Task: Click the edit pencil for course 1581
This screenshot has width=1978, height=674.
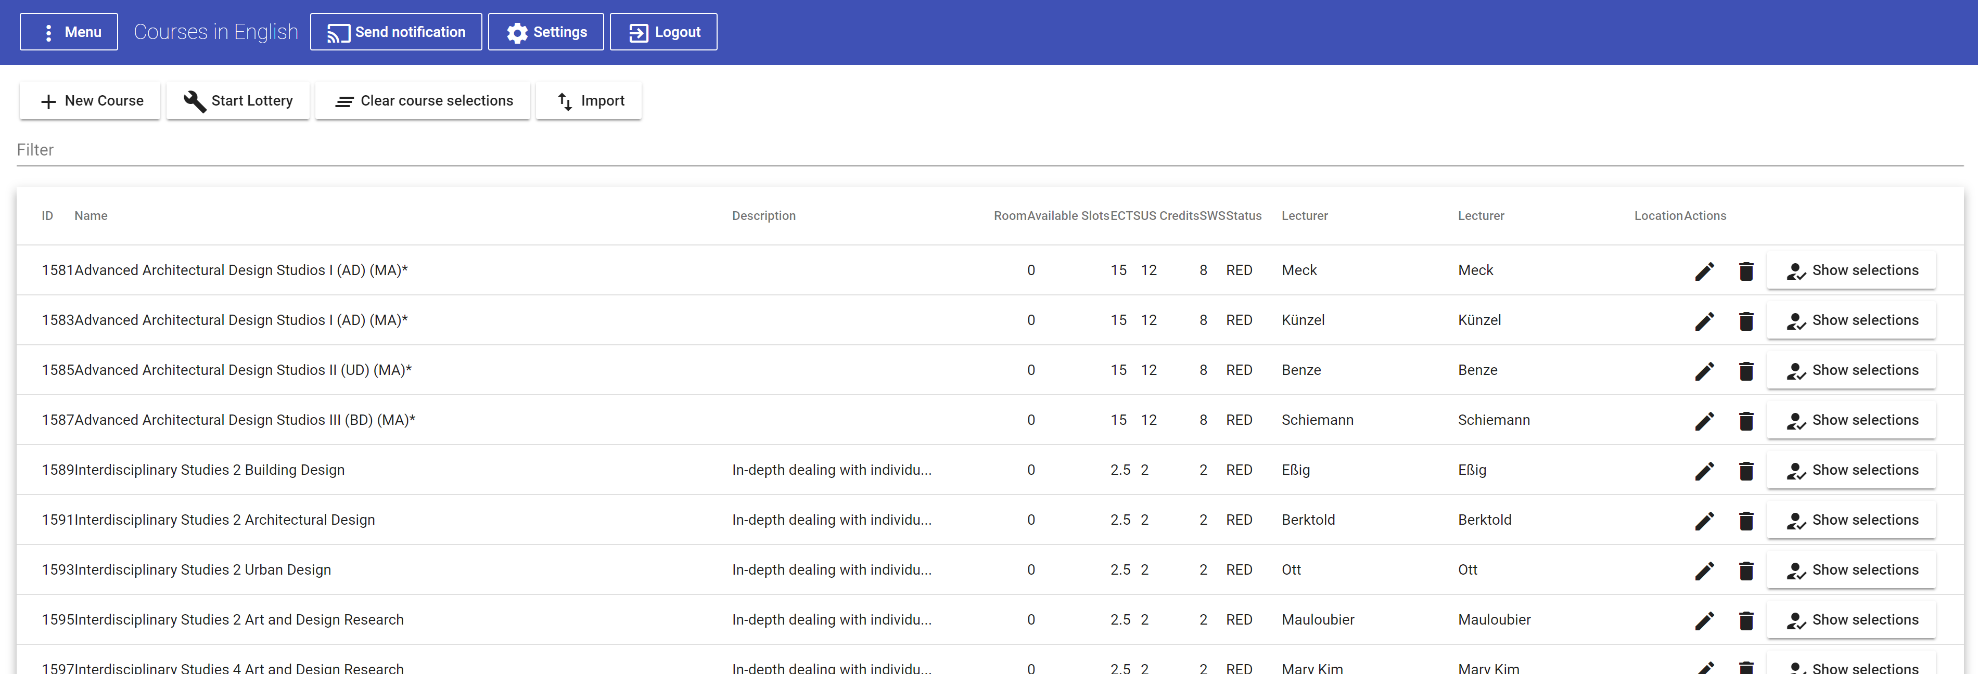Action: click(x=1704, y=271)
